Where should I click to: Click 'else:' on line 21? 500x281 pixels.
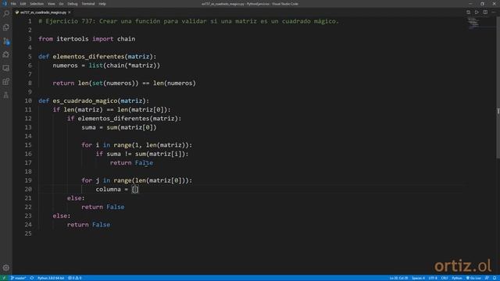(x=76, y=198)
